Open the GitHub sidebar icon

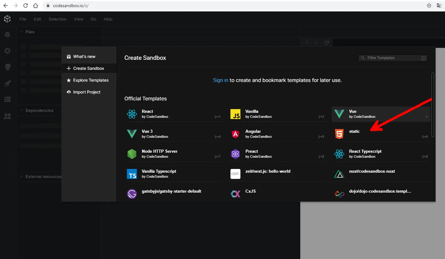(7, 67)
